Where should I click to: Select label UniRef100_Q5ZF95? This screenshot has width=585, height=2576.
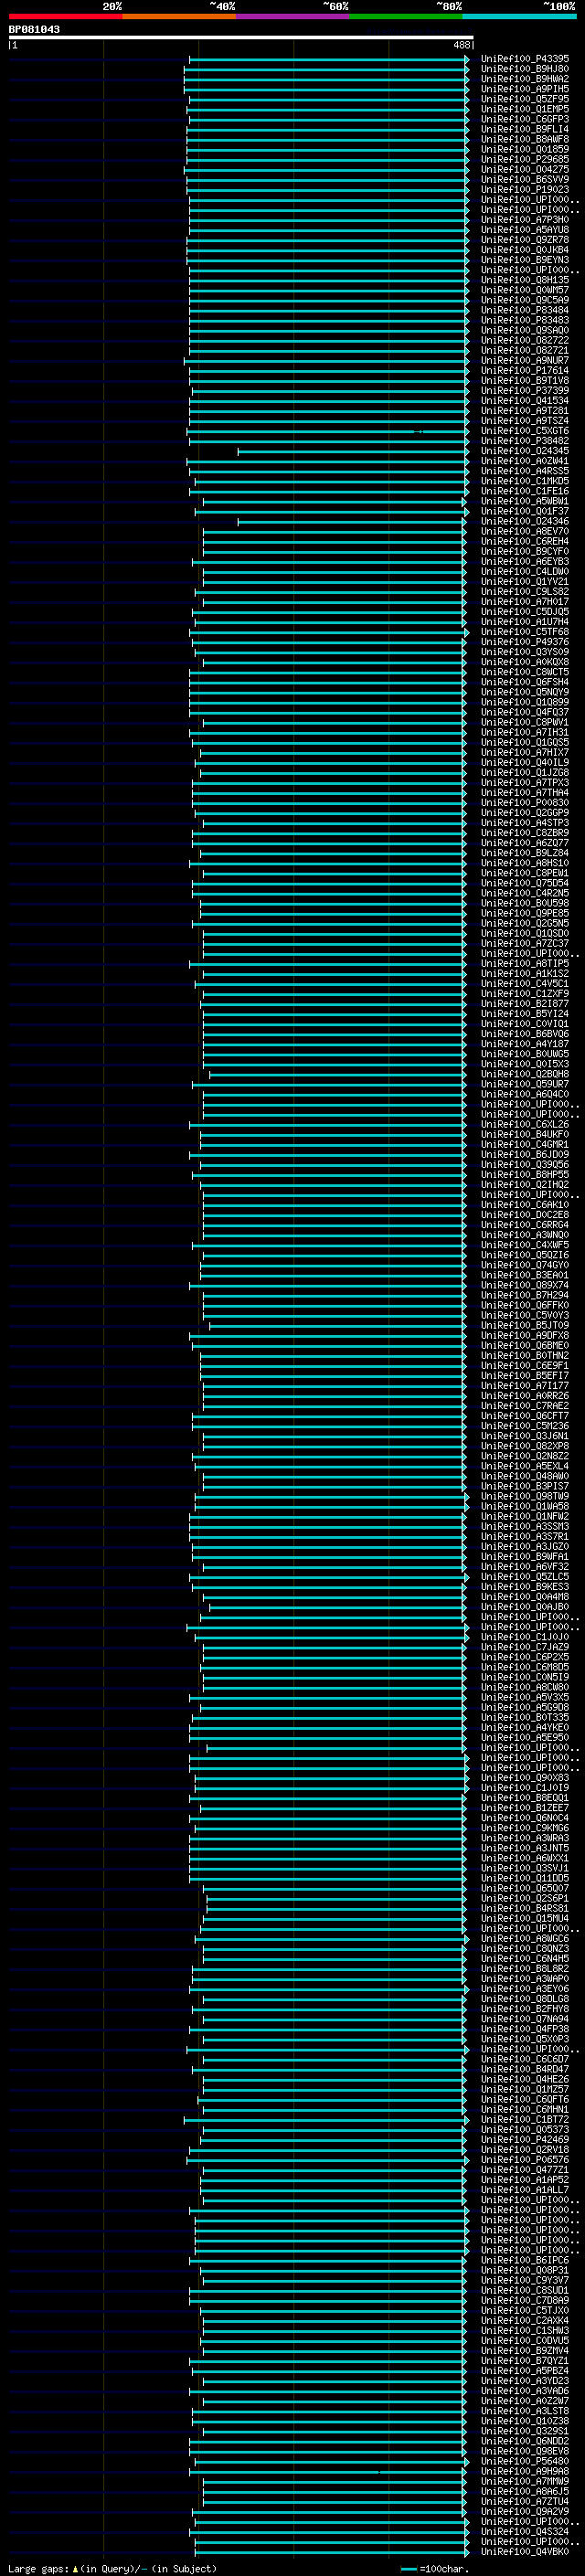[x=525, y=99]
